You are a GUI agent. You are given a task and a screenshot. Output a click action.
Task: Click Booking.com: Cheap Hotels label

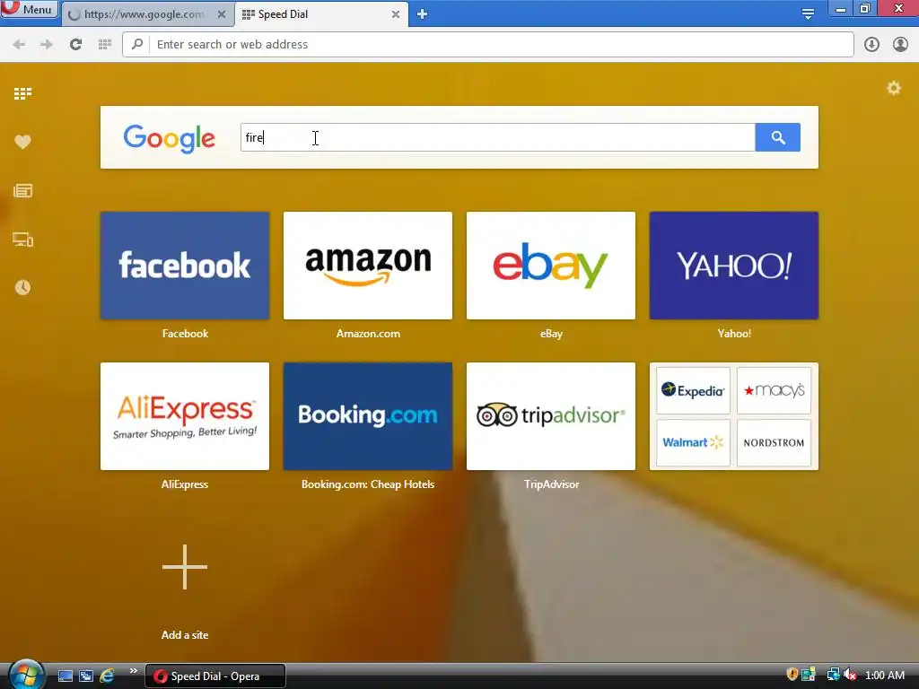368,484
